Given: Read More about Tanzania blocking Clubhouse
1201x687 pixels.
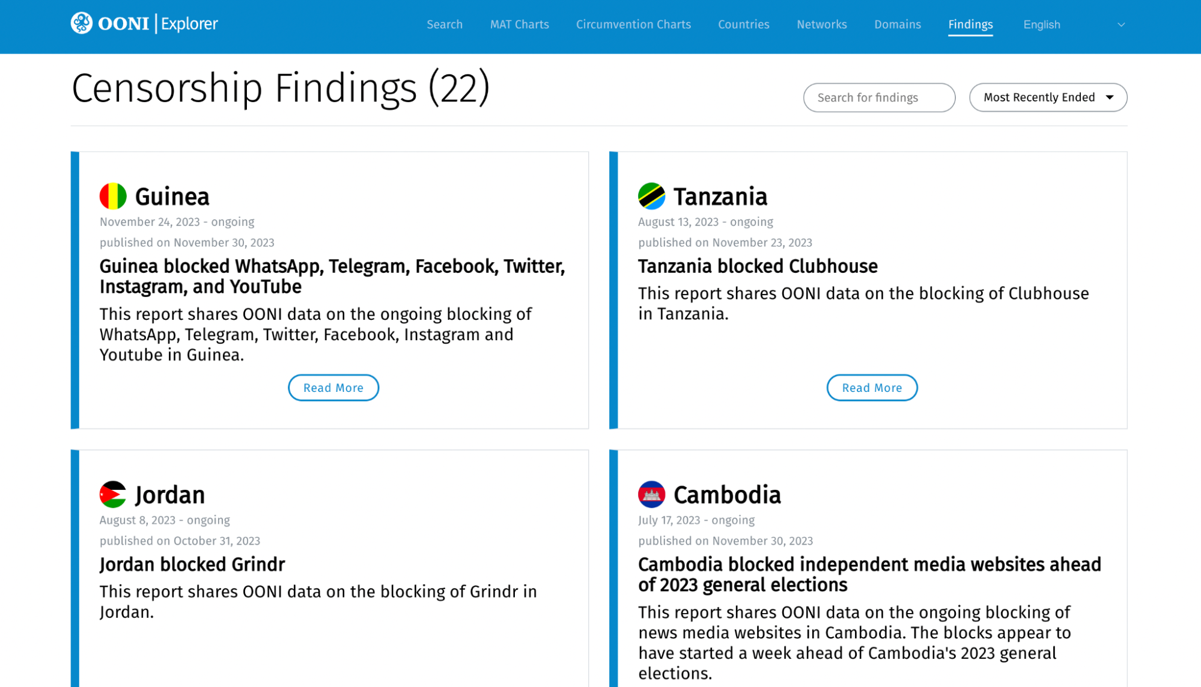Looking at the screenshot, I should click(872, 388).
